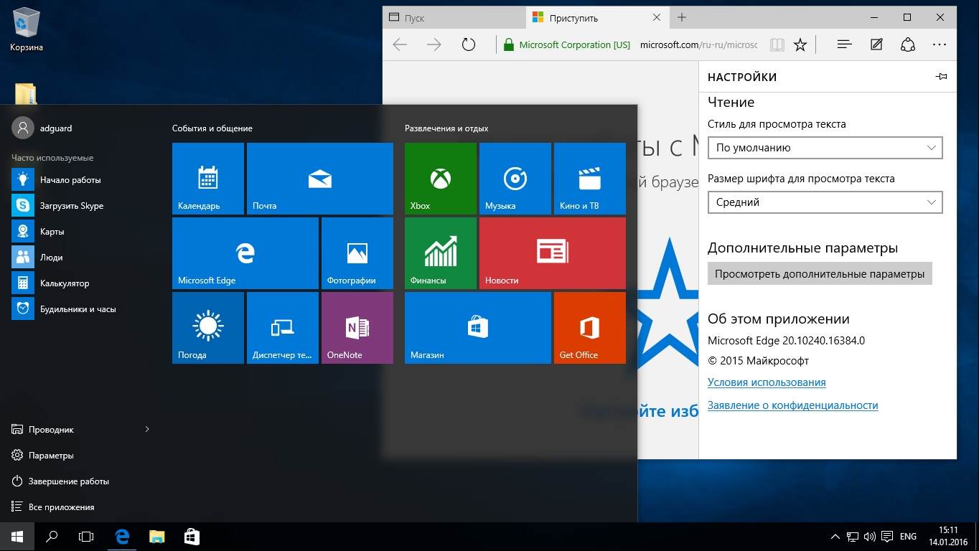The width and height of the screenshot is (979, 551).
Task: Open the Phone Companion tile (Диспетчер те...)
Action: 283,328
